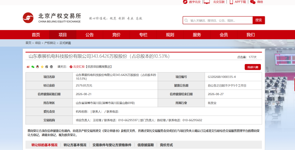Click project number G32026BJ1000335-4
Image resolution: width=295 pixels, height=150 pixels.
pos(222,77)
